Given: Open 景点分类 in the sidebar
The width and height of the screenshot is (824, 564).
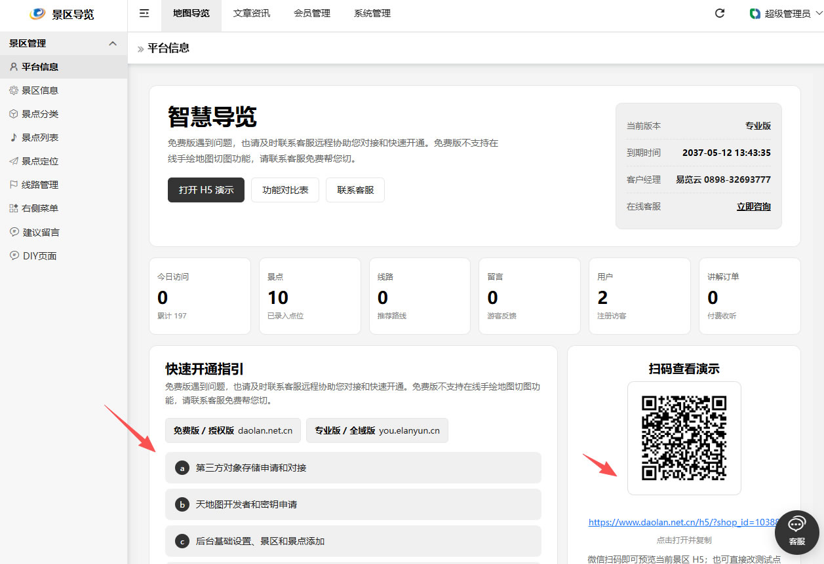Looking at the screenshot, I should click(64, 114).
